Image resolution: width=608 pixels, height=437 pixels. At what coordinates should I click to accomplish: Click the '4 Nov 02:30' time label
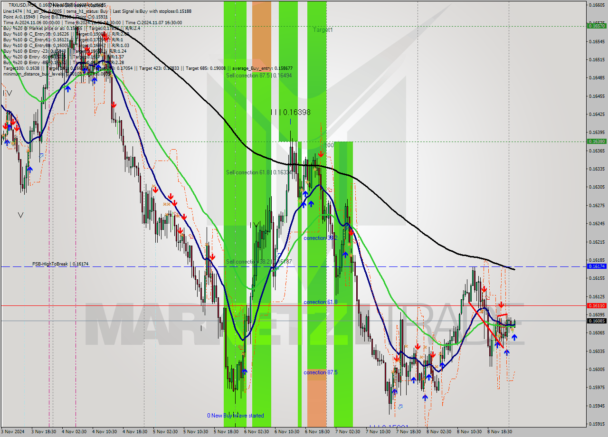click(73, 432)
